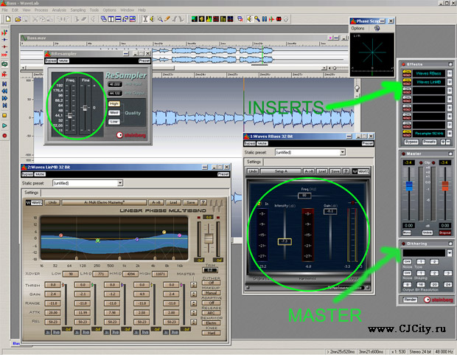457x355 pixels.
Task: Open the File menu
Action: (4, 10)
